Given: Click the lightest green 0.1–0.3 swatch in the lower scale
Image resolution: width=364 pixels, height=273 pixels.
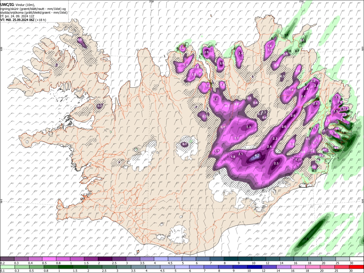Looking at the screenshot, I should 7,267.
